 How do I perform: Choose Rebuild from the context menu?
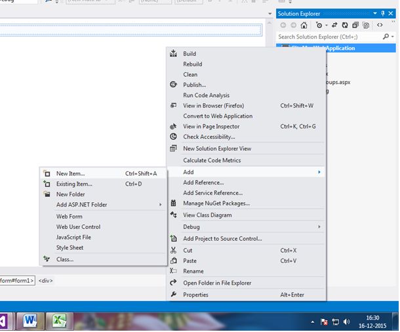(193, 64)
